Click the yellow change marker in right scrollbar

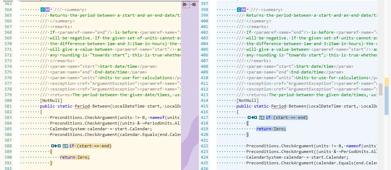(x=386, y=81)
